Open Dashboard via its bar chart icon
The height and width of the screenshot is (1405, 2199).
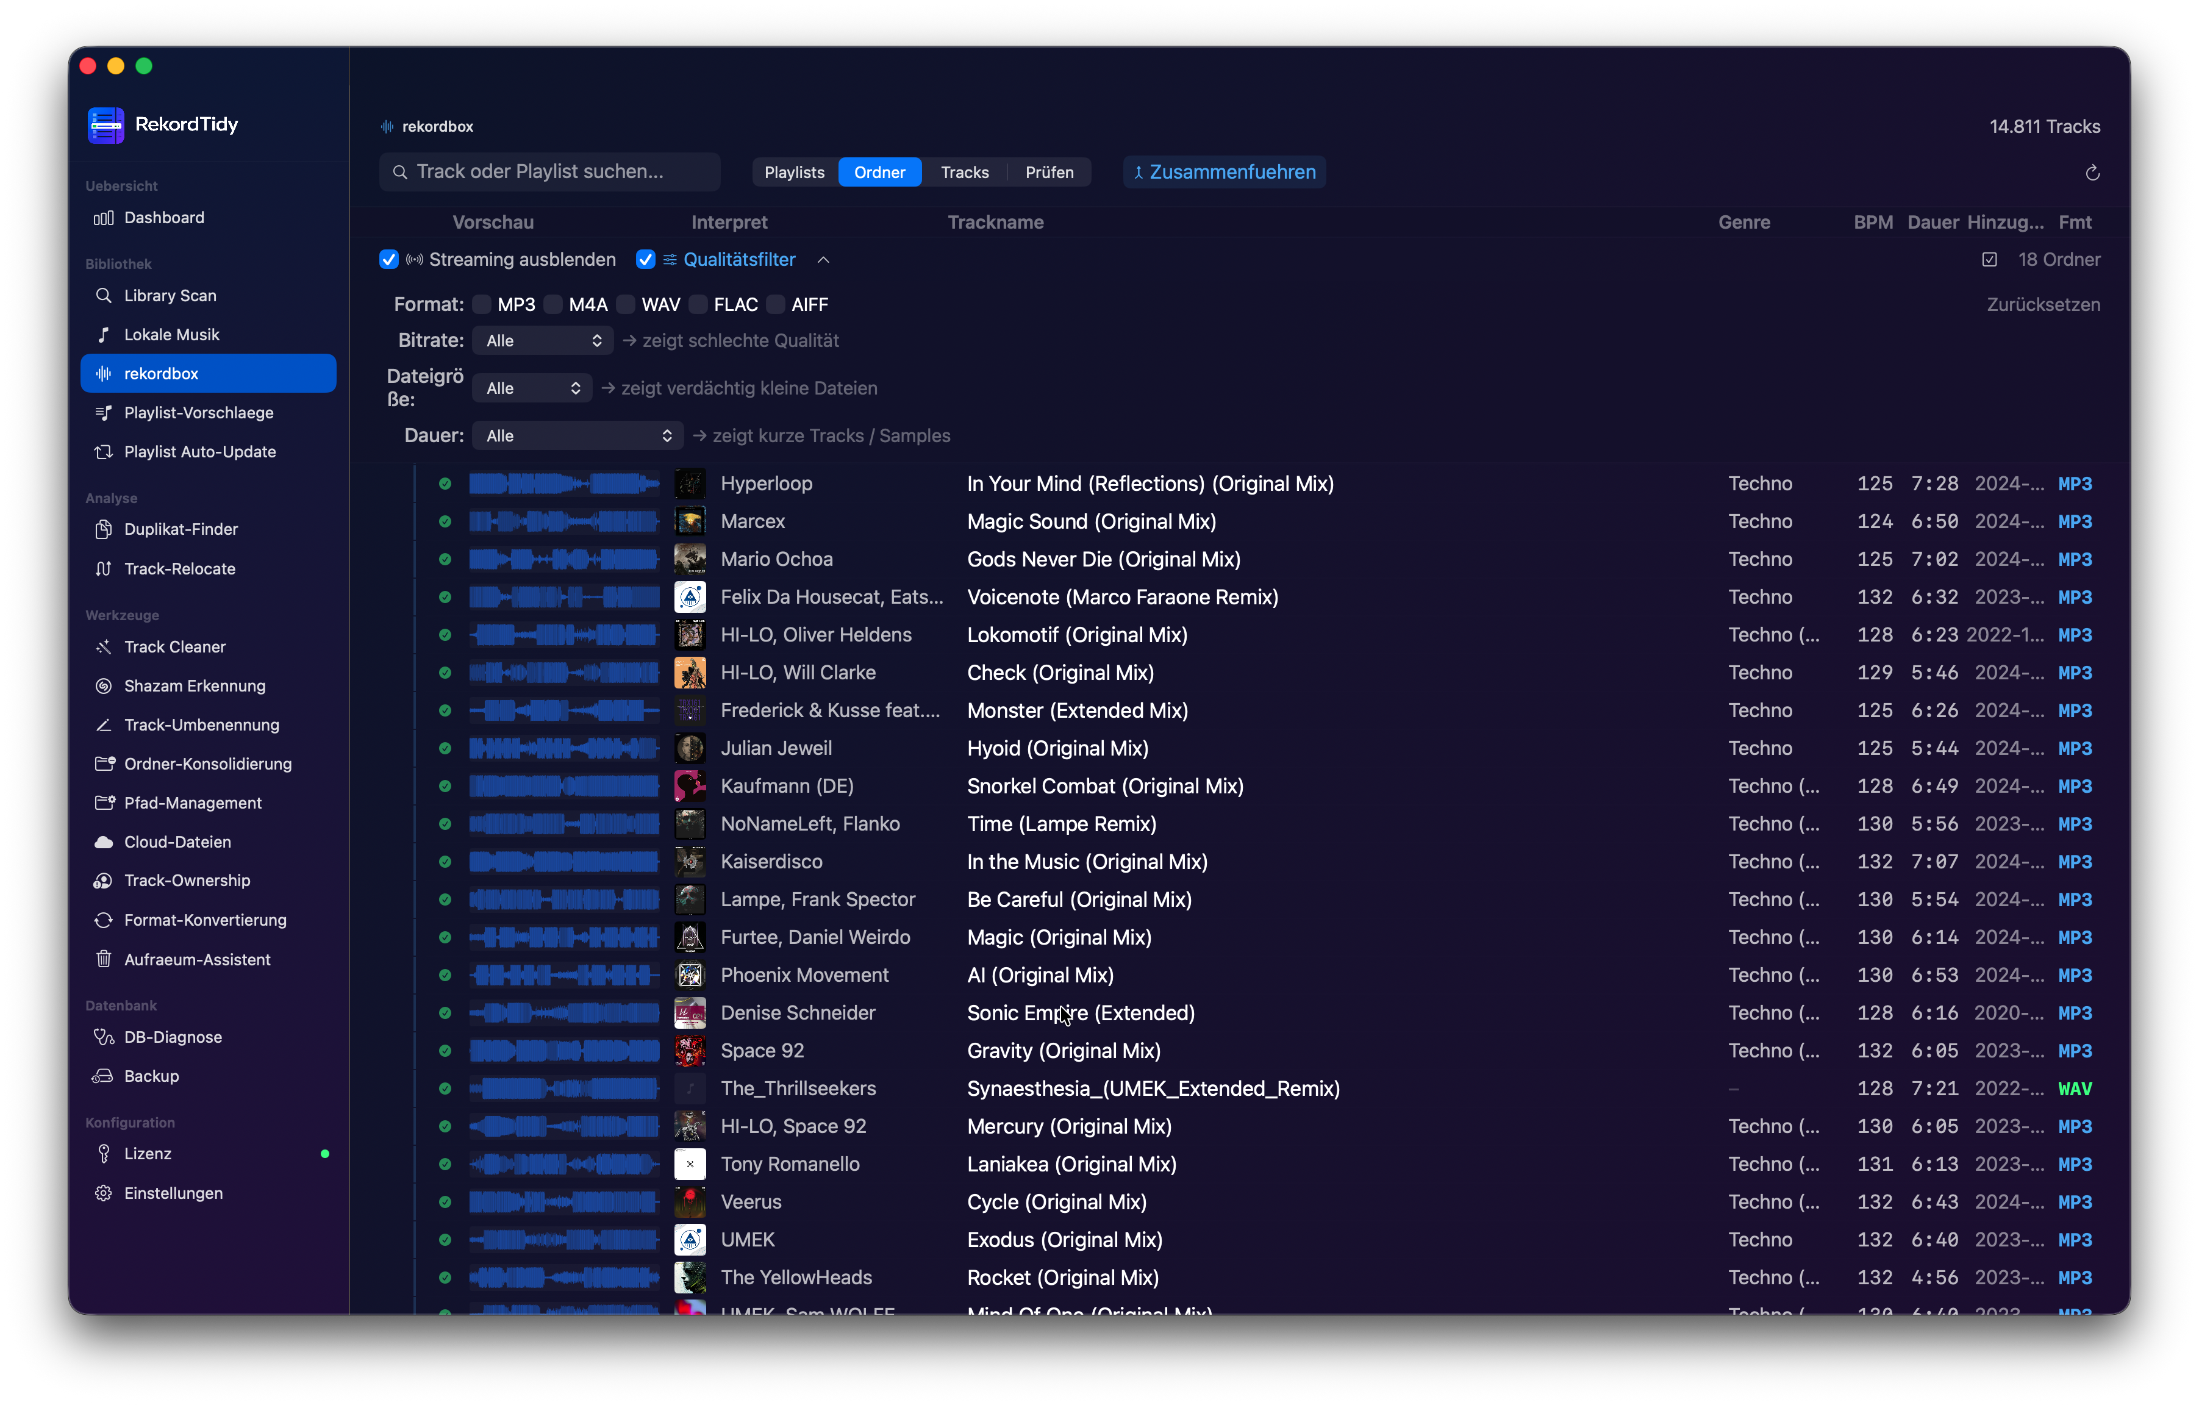[x=103, y=217]
